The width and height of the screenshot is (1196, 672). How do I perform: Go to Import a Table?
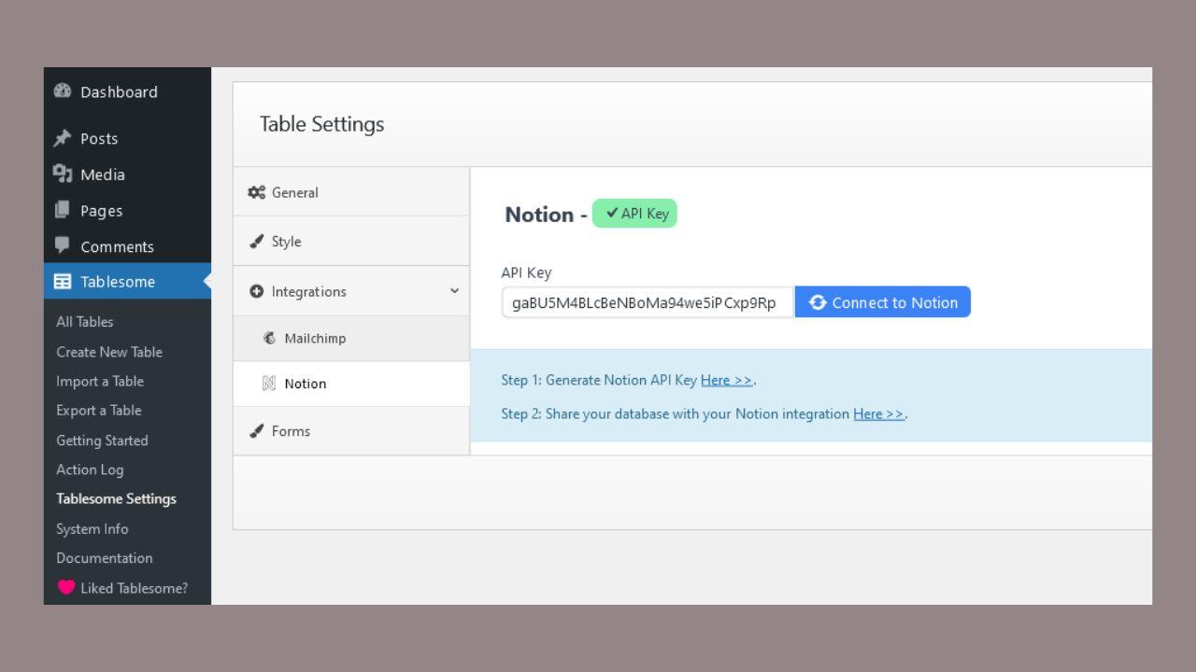[x=100, y=381]
